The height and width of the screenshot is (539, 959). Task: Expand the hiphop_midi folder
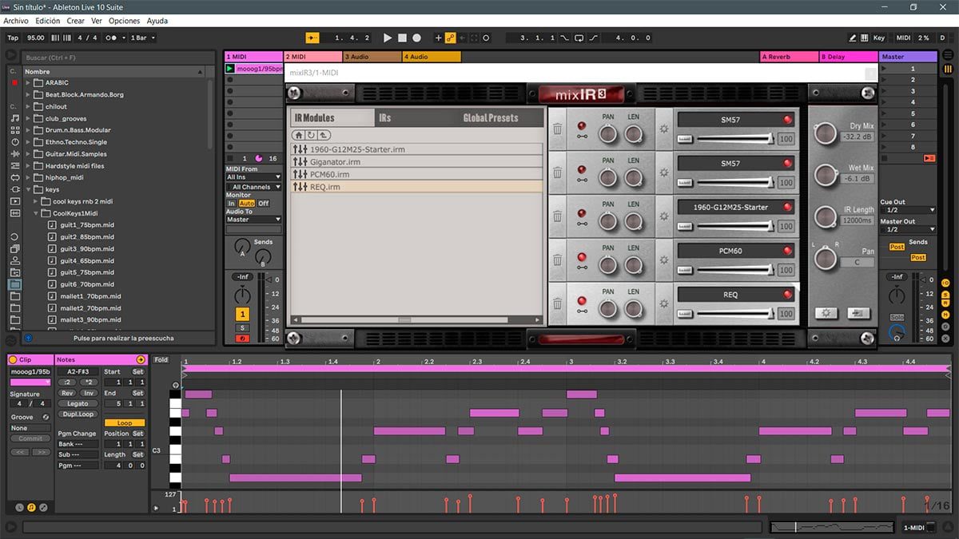point(28,178)
